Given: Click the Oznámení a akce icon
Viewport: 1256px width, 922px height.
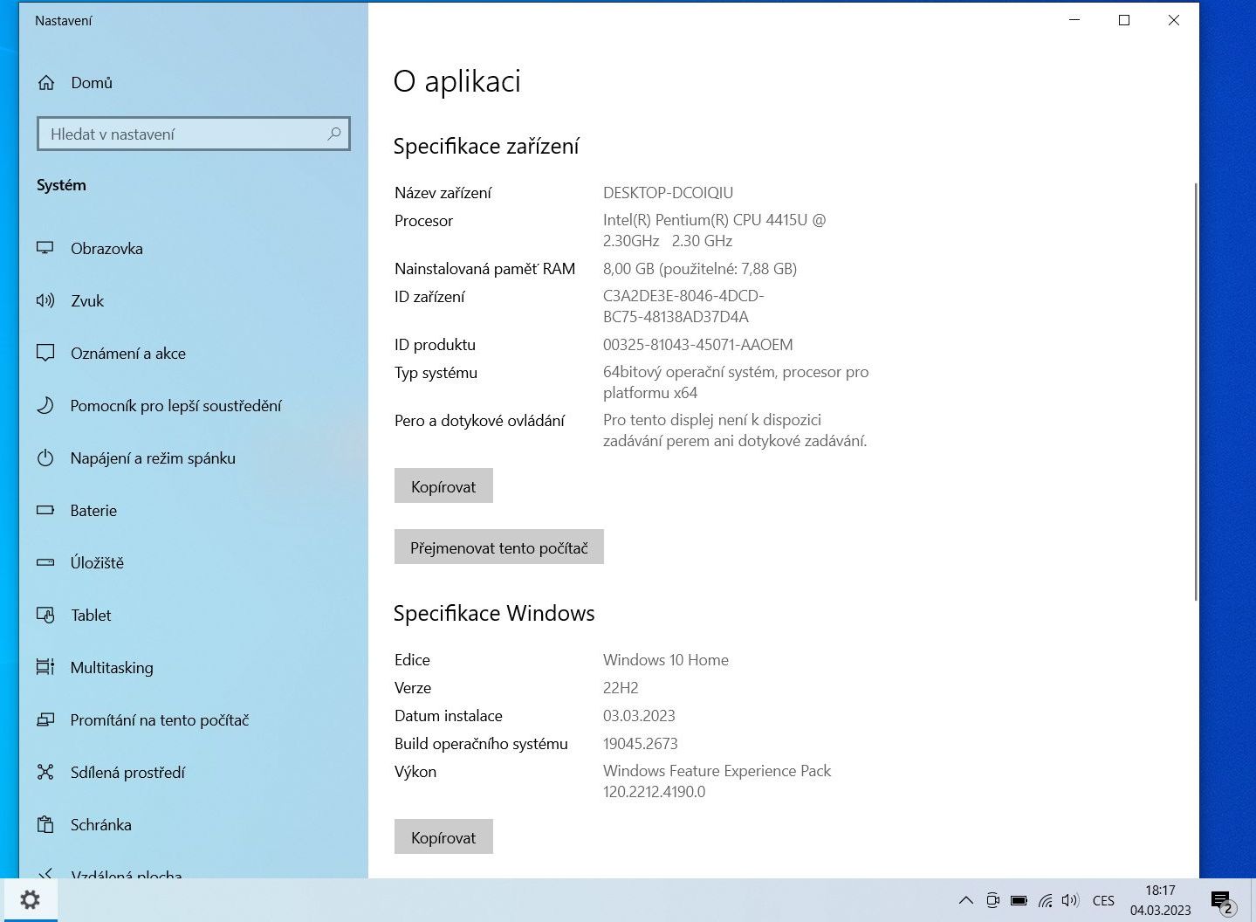Looking at the screenshot, I should pos(45,353).
